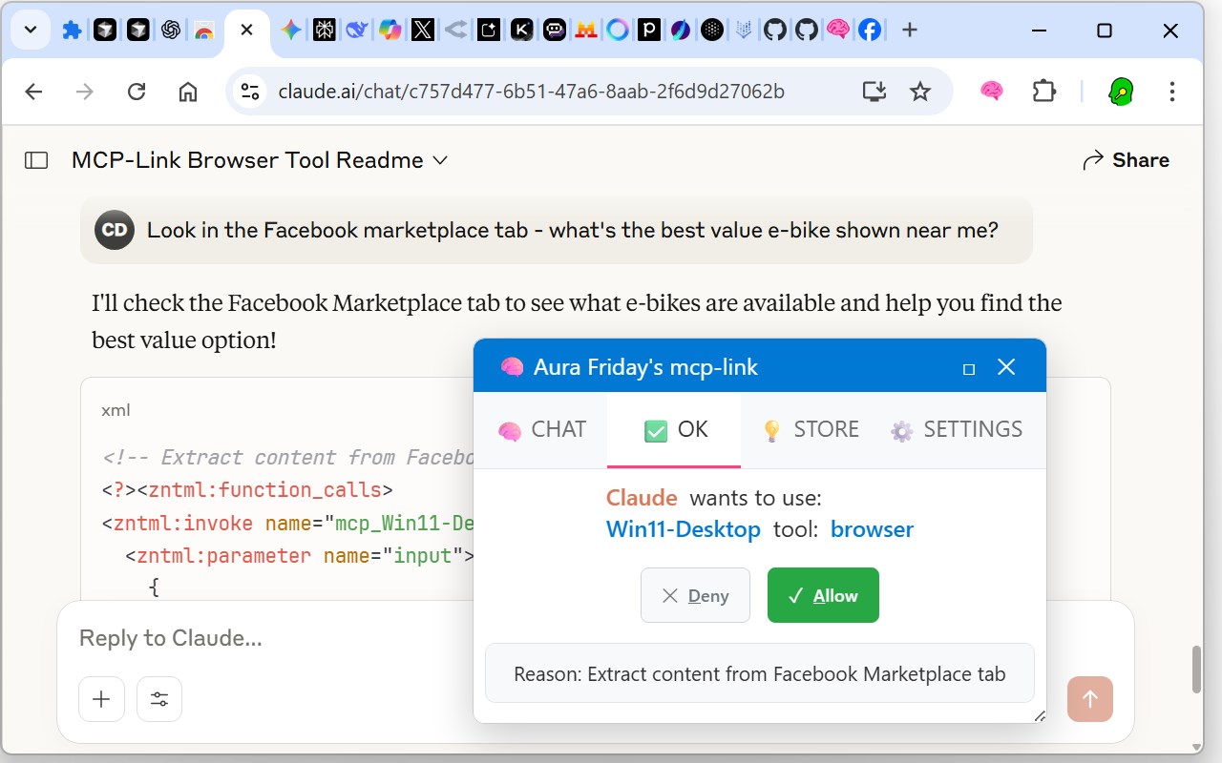
Task: Close the Aura Friday mcp-link popup
Action: point(1006,367)
